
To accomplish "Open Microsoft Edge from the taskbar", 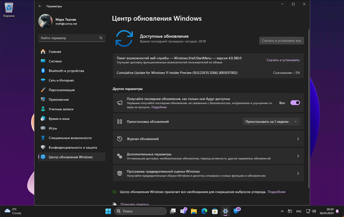I will pos(204,211).
